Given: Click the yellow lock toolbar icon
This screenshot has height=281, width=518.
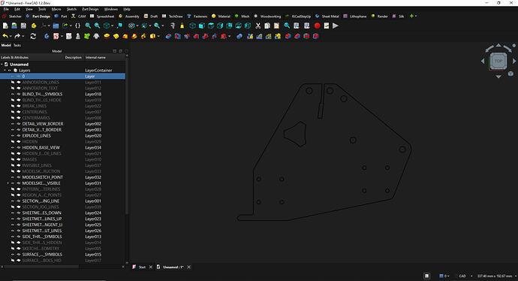Looking at the screenshot, I should [x=182, y=26].
